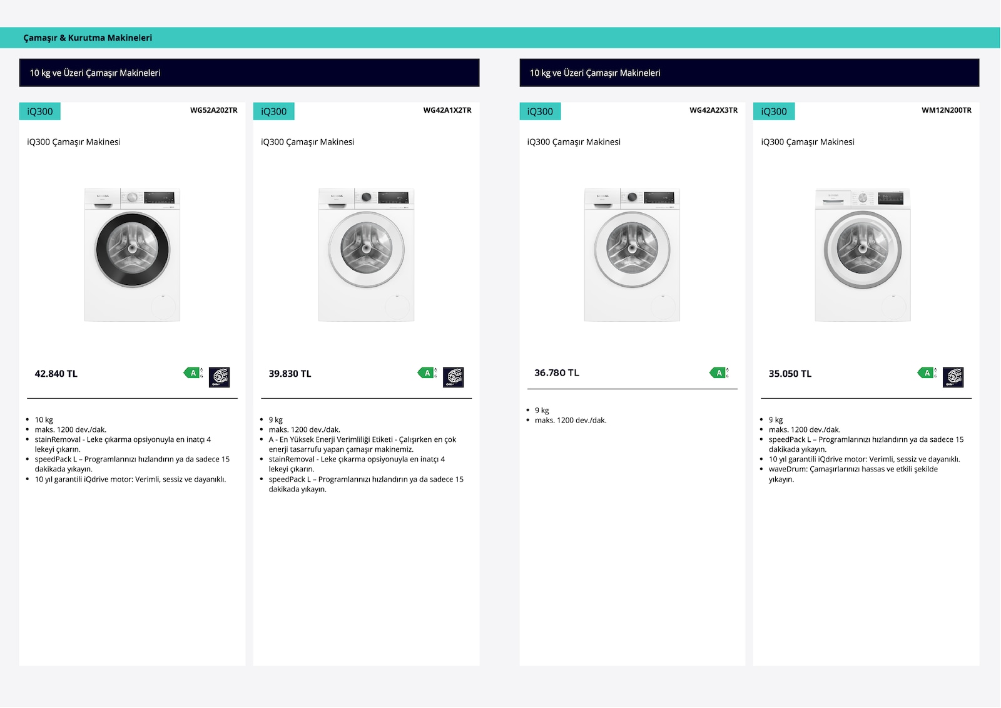Select the iQ300 tag on the WG52A202TR card

point(40,111)
